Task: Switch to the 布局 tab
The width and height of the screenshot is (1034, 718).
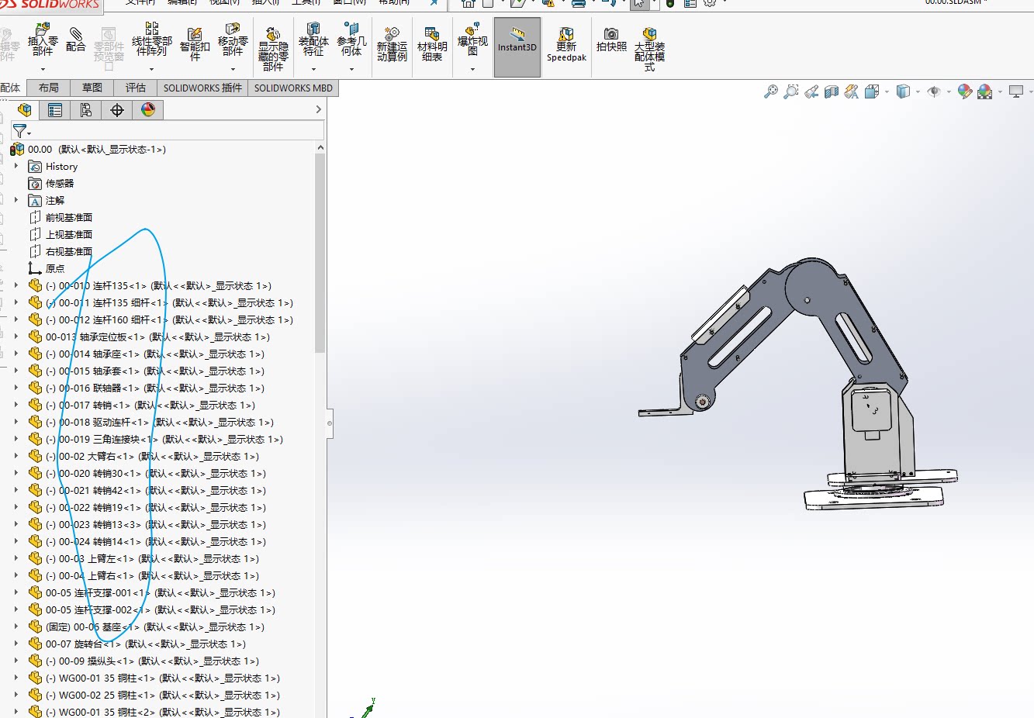Action: pyautogui.click(x=48, y=88)
